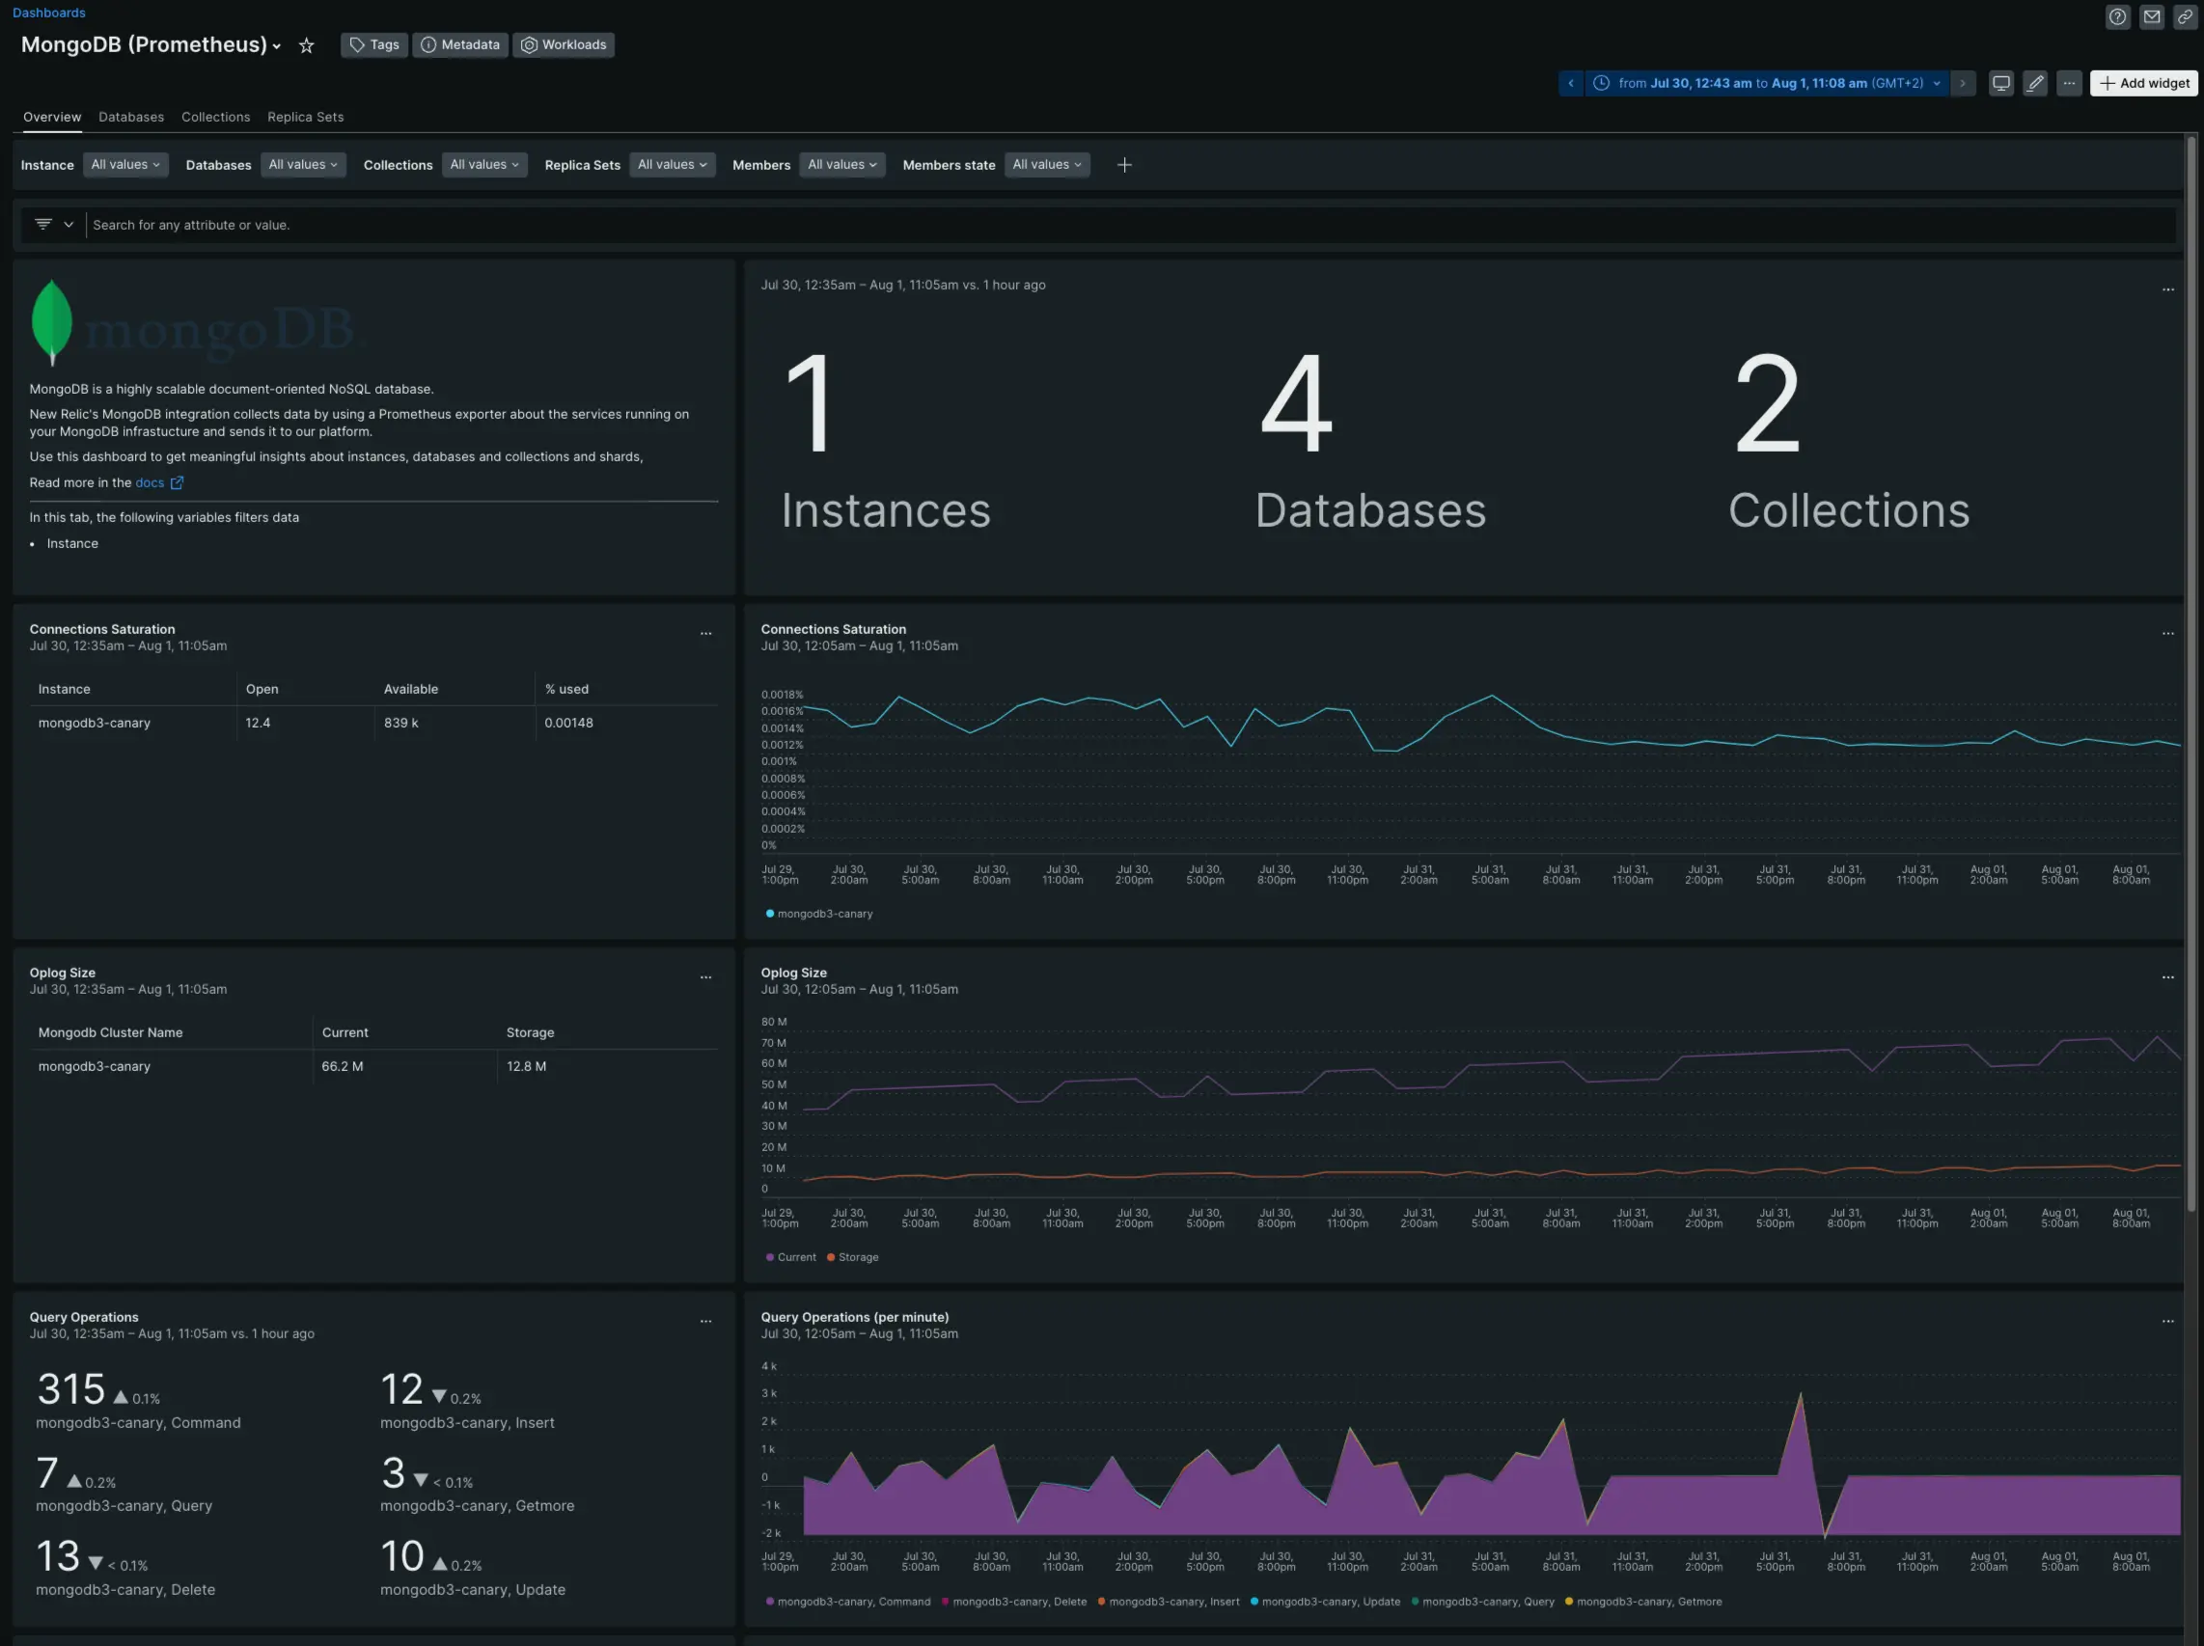Expand the Databases All values dropdown

click(x=303, y=165)
